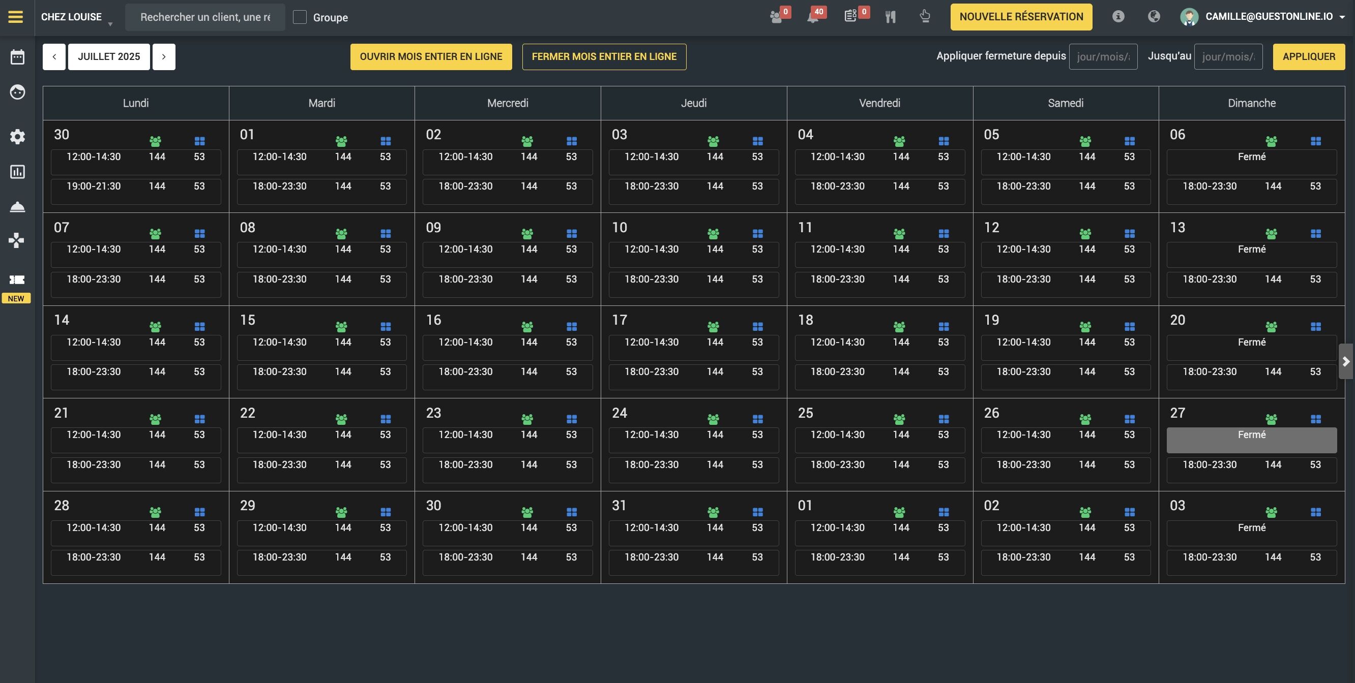Expand the CHEZ LOUISE restaurant dropdown
The height and width of the screenshot is (683, 1355).
77,17
